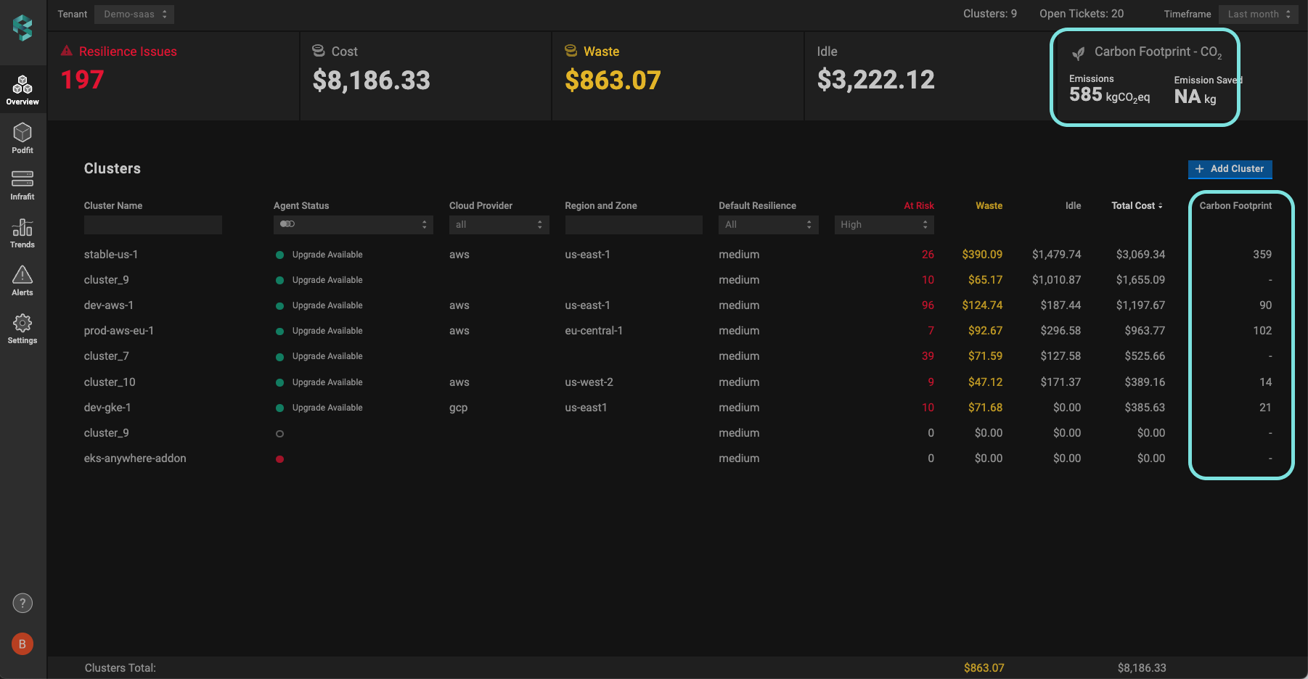Click the Region and Zone filter field
The width and height of the screenshot is (1308, 679).
633,225
